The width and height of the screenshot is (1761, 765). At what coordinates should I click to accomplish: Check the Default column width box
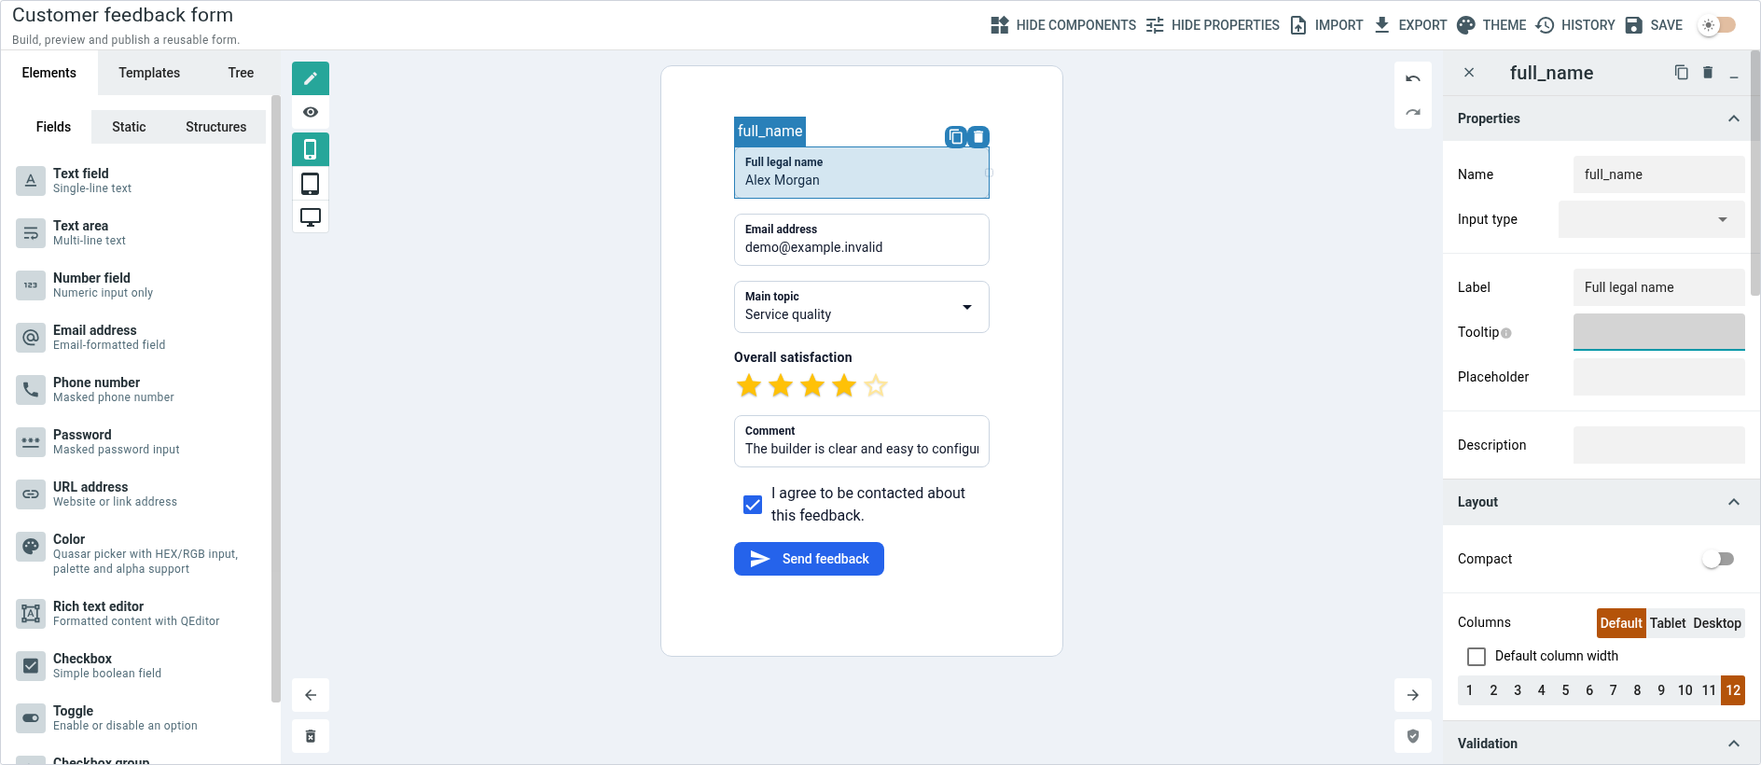(x=1477, y=657)
